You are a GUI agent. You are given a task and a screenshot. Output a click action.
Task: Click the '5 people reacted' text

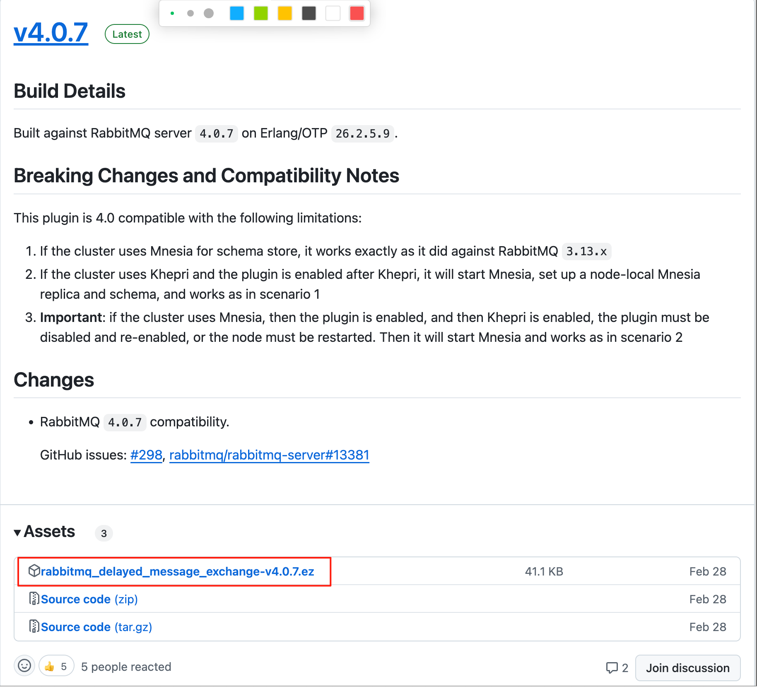[x=126, y=667]
